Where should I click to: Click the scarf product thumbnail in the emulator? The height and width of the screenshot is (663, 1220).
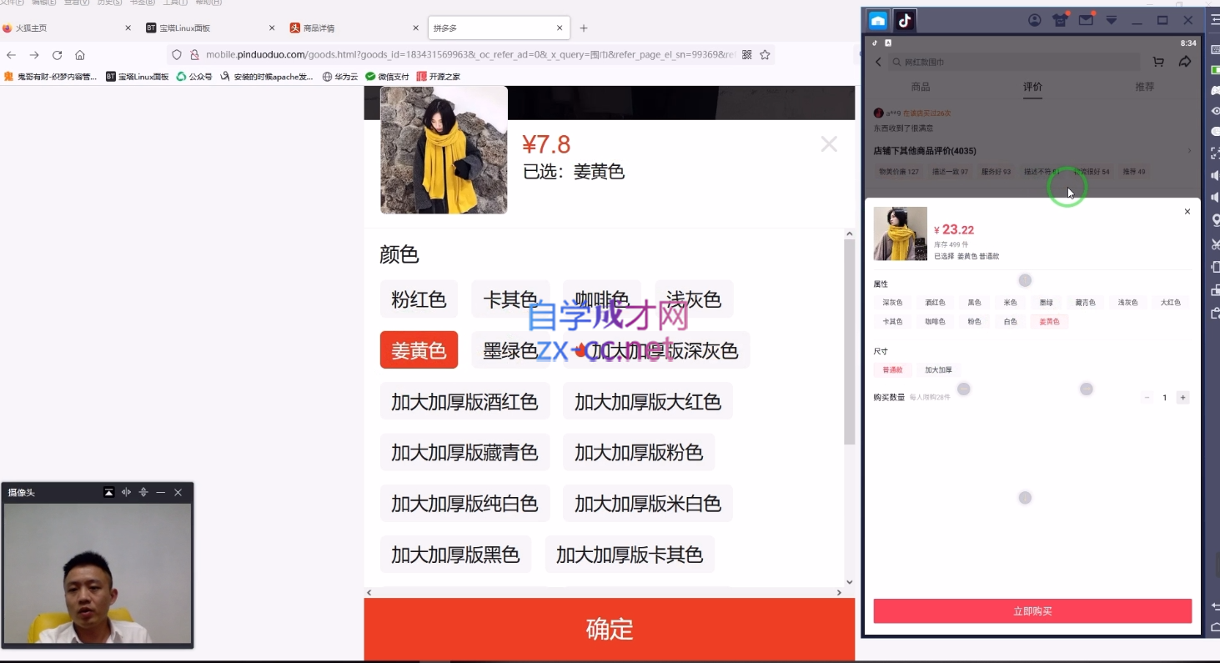[901, 234]
